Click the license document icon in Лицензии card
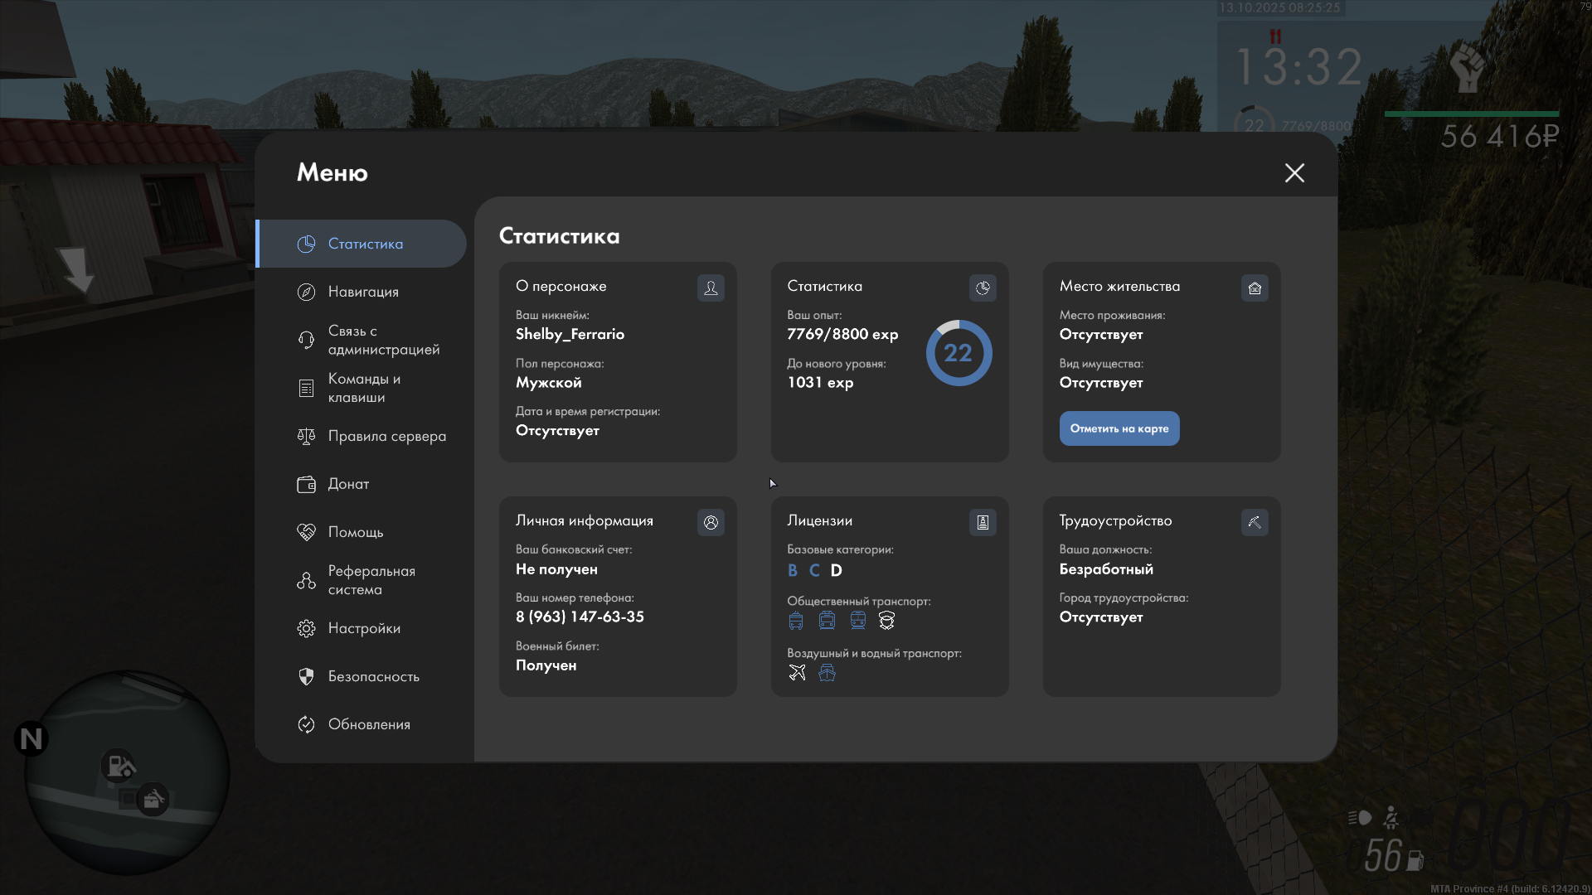Viewport: 1592px width, 895px height. (x=983, y=522)
